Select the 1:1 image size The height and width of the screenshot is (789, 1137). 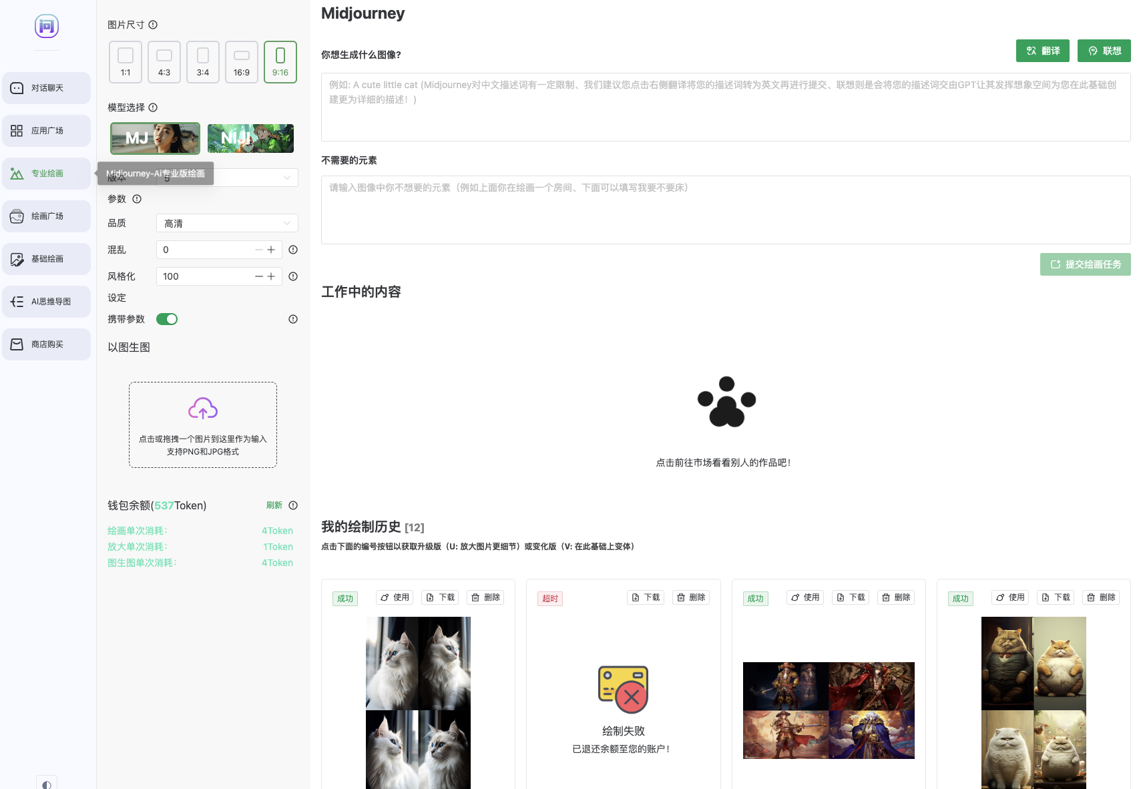coord(126,62)
